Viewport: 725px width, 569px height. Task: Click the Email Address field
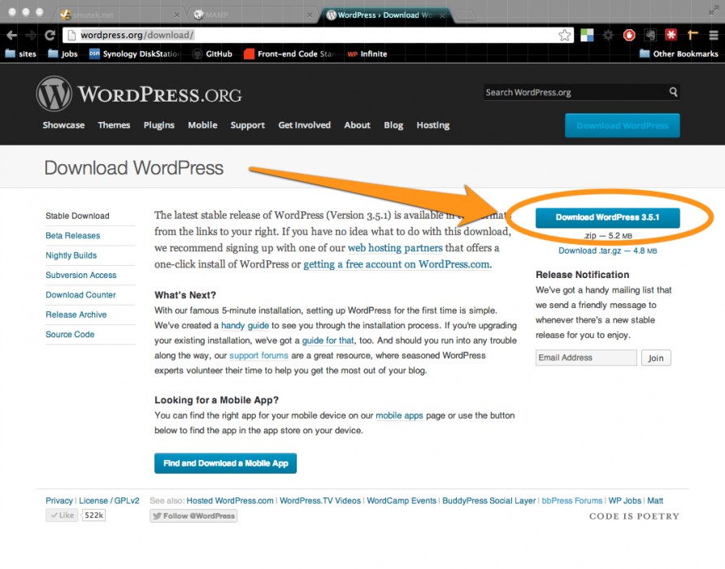[x=586, y=358]
